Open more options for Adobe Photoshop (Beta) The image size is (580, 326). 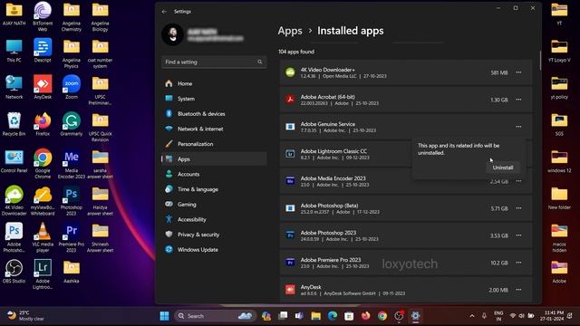518,208
